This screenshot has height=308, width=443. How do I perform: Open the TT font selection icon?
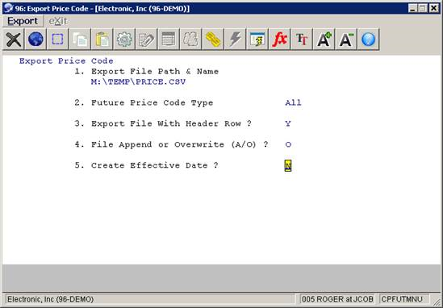click(x=302, y=40)
